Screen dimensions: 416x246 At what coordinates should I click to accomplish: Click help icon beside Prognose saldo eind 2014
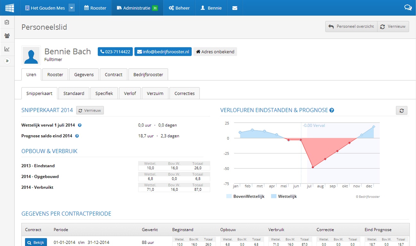[x=77, y=136]
